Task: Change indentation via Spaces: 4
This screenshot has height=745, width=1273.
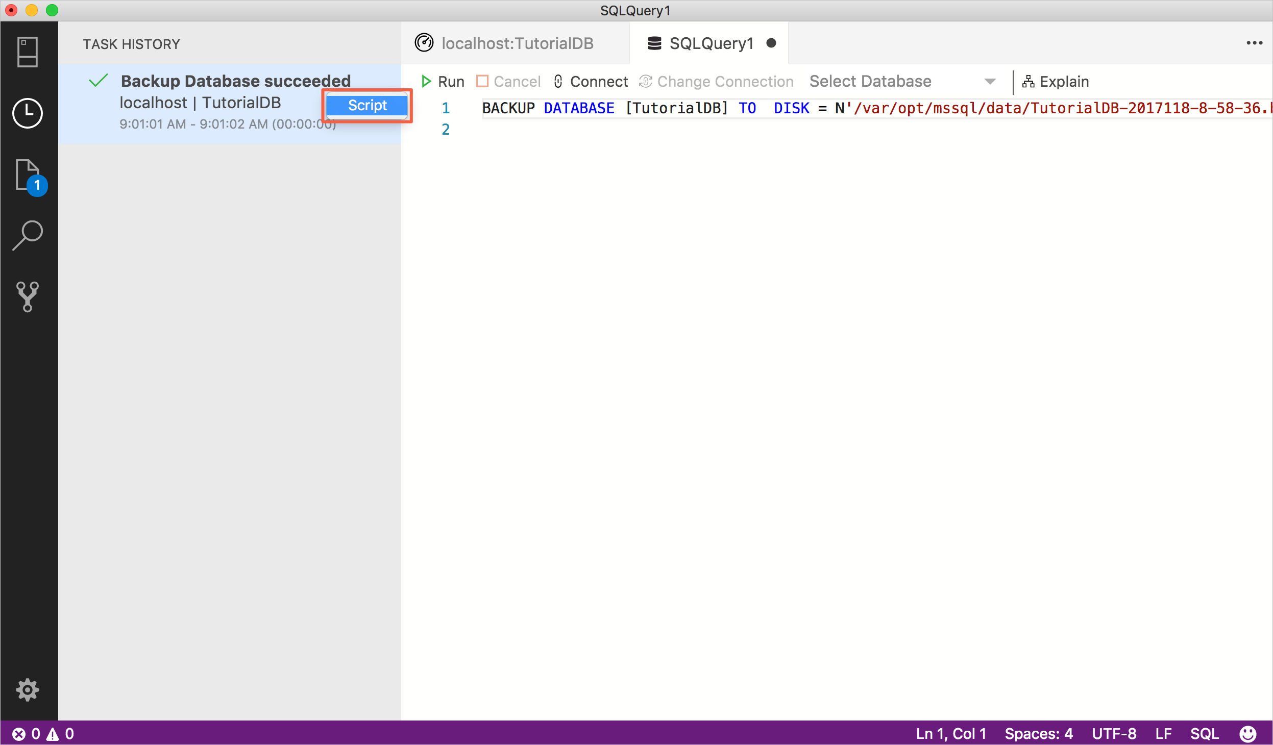Action: click(x=1039, y=733)
